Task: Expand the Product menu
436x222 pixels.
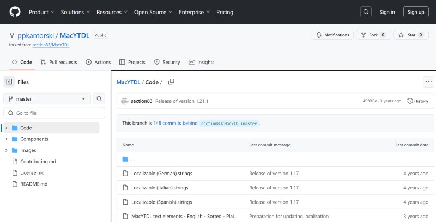Action: (42, 12)
